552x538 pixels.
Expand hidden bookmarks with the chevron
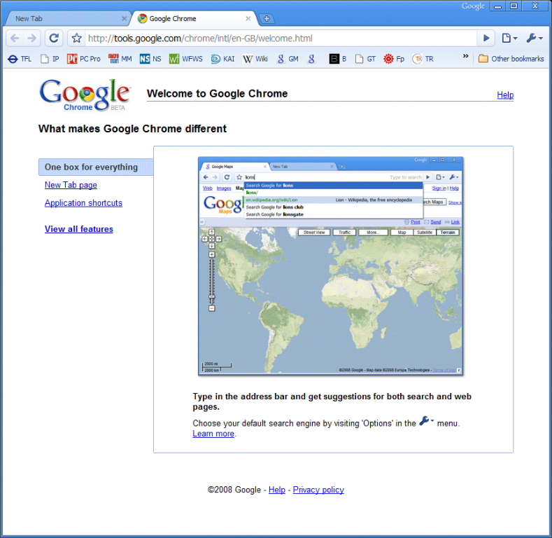tap(465, 56)
